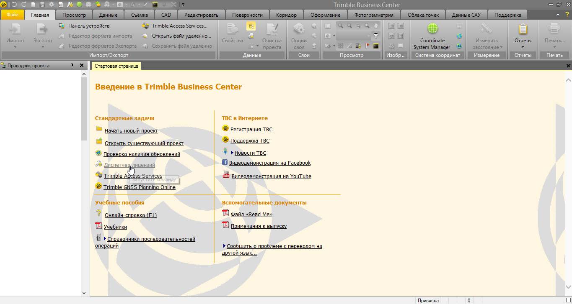572x304 pixels.
Task: Click the red flag icon in Просмотр group
Action: 367,46
